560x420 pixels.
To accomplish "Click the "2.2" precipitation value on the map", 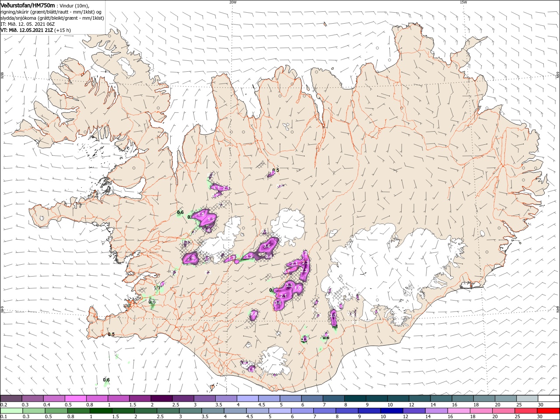I will [x=303, y=270].
